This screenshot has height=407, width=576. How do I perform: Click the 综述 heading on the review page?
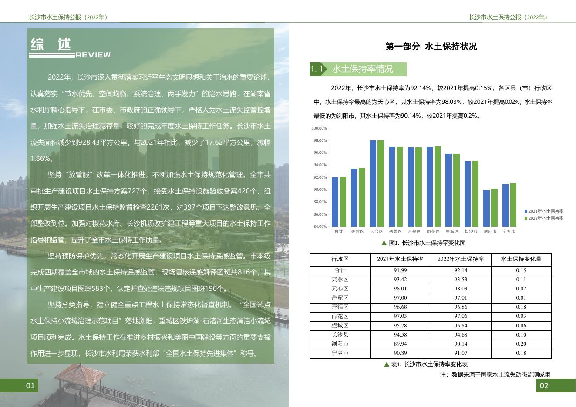coord(51,44)
